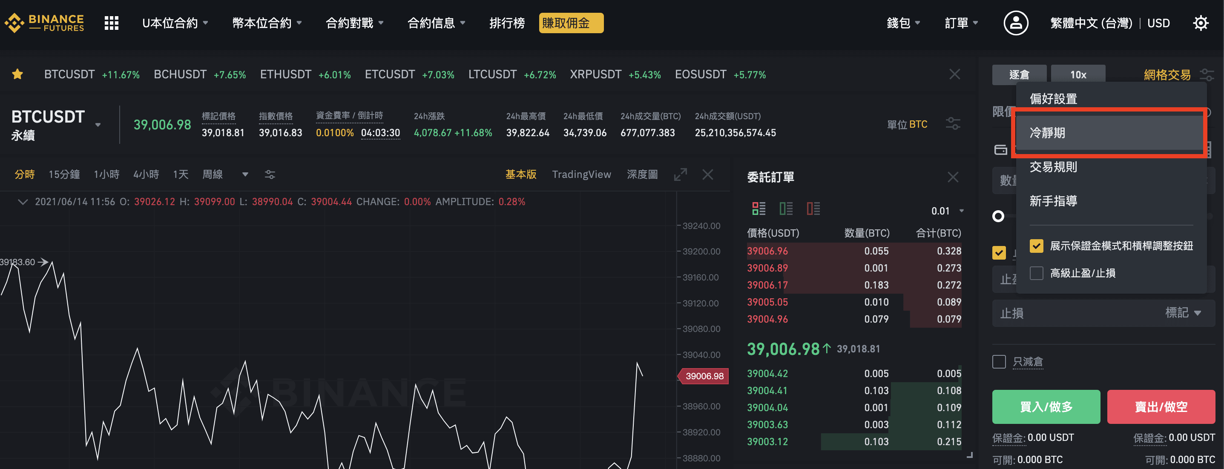This screenshot has width=1224, height=469.
Task: Expand the chart to fullscreen
Action: pos(681,174)
